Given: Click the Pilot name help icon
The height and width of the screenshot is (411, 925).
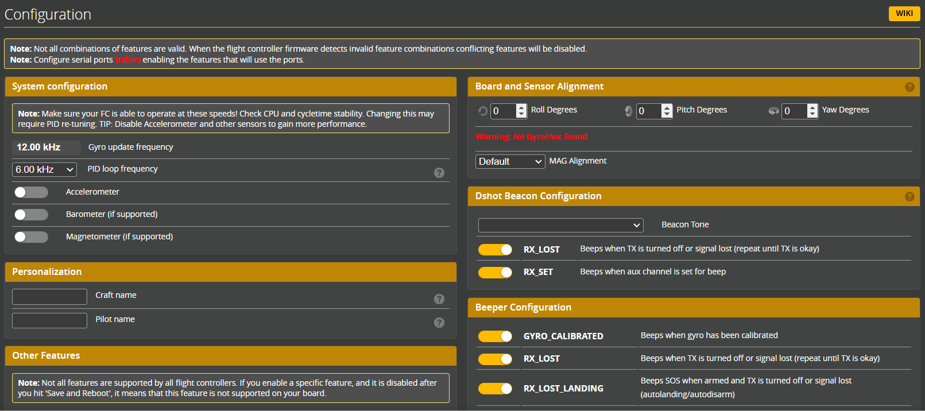Looking at the screenshot, I should pos(439,323).
